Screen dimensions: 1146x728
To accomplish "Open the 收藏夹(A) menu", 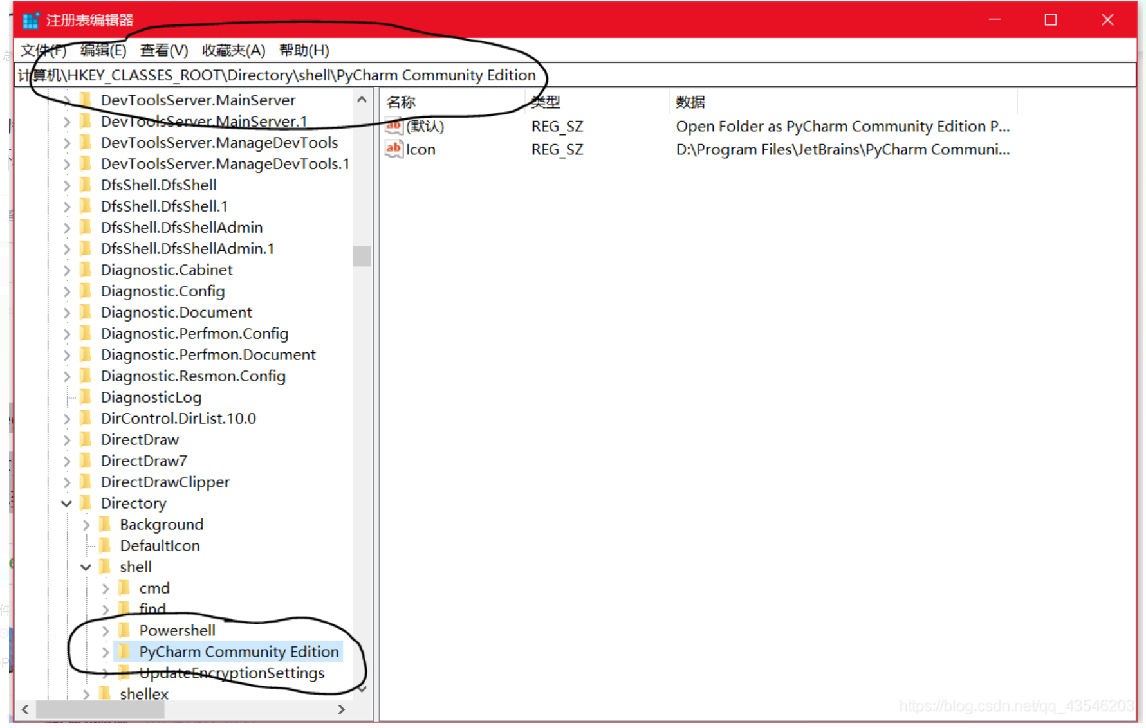I will tap(234, 50).
